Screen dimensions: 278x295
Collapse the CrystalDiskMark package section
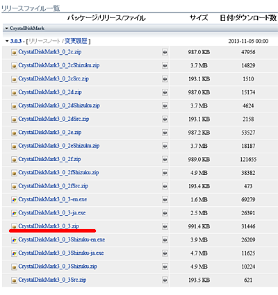pyautogui.click(x=7, y=28)
